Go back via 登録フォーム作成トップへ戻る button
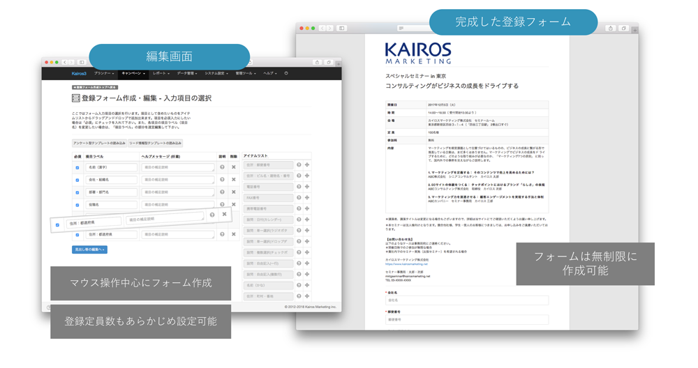698x368 pixels. 94,87
